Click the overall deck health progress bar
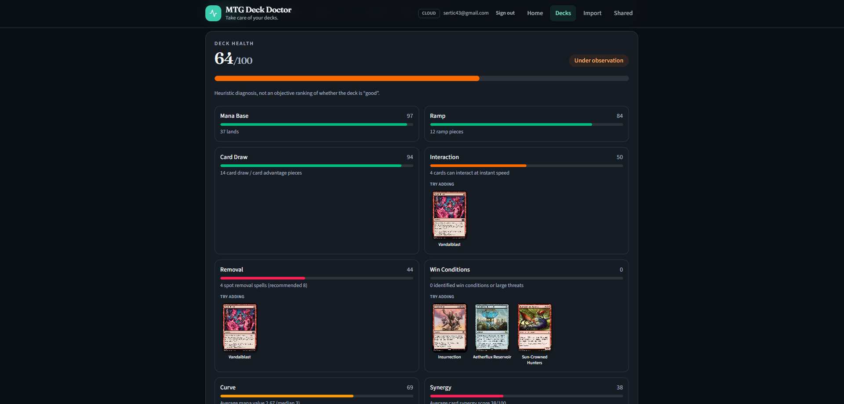The image size is (844, 404). click(x=421, y=79)
